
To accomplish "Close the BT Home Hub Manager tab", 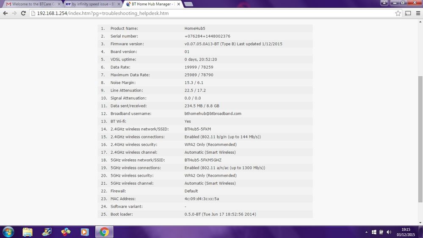I will [x=179, y=4].
